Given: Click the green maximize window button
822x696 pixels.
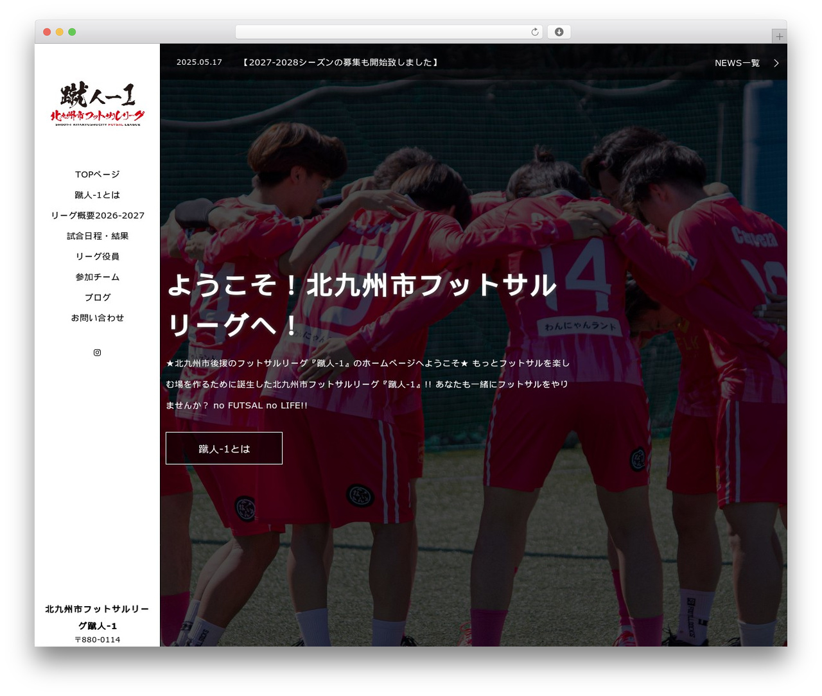Looking at the screenshot, I should point(72,32).
